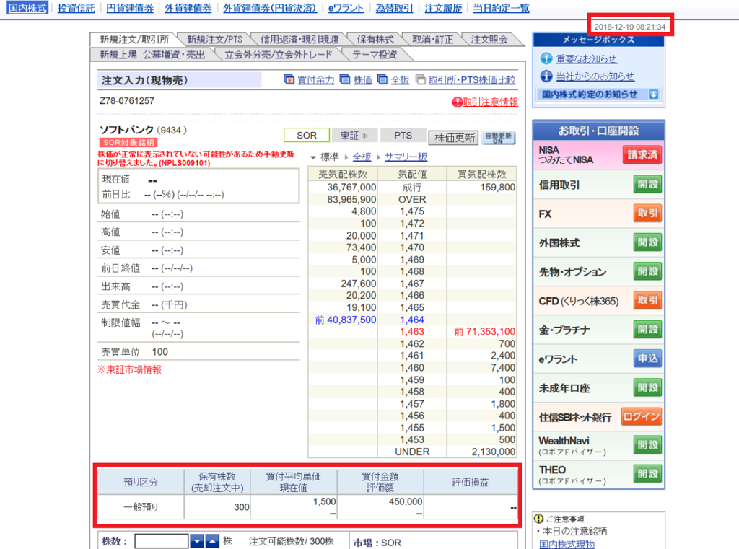
Task: Click the 株価 popup icon
Action: tap(345, 79)
